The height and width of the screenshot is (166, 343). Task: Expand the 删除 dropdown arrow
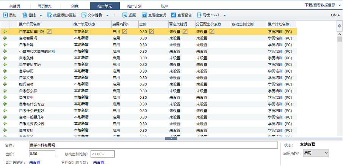click(x=41, y=16)
